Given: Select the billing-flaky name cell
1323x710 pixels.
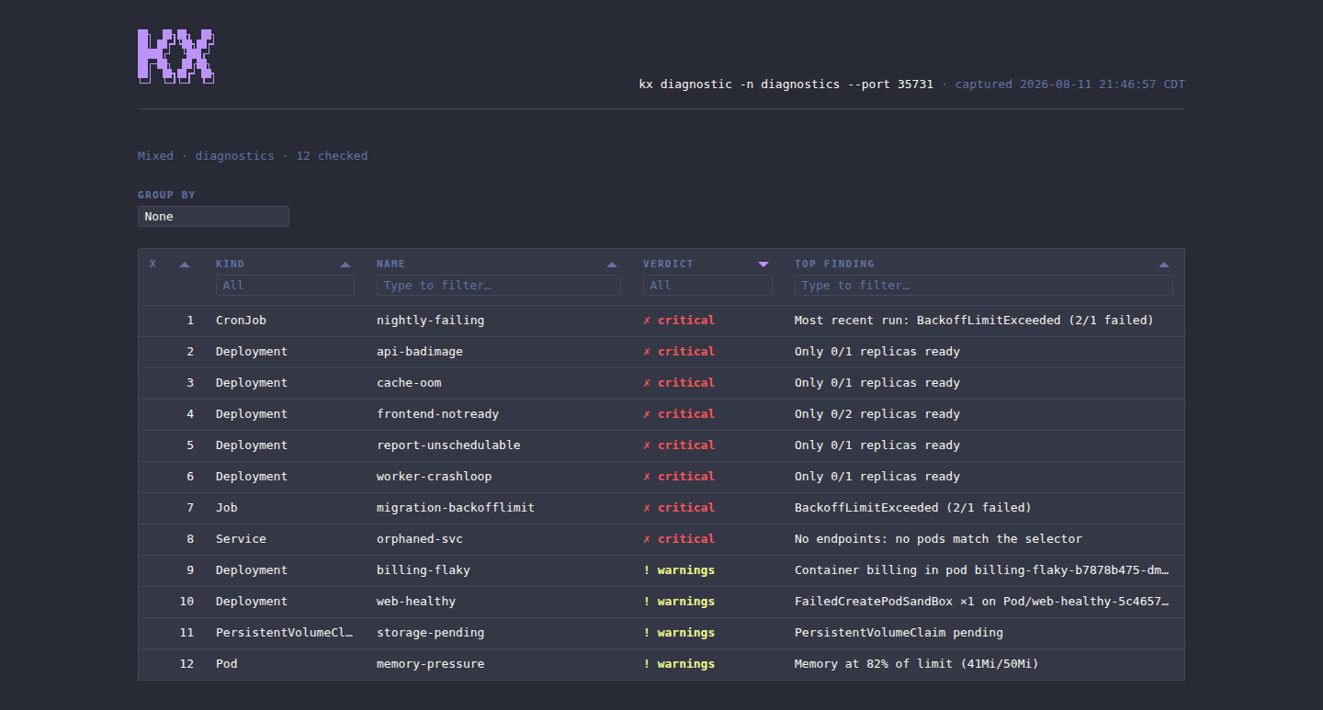Looking at the screenshot, I should (424, 570).
